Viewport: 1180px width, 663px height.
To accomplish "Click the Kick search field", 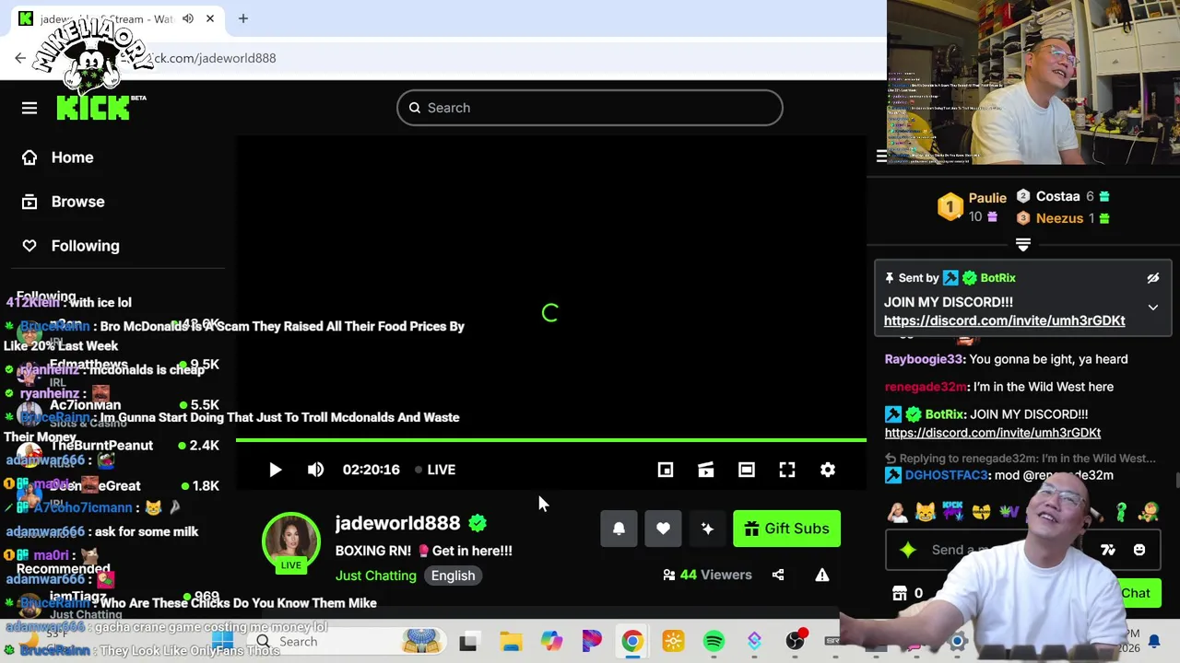I will coord(590,108).
